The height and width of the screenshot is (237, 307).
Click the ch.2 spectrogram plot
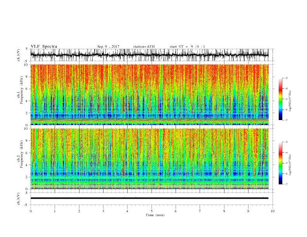tap(149, 159)
